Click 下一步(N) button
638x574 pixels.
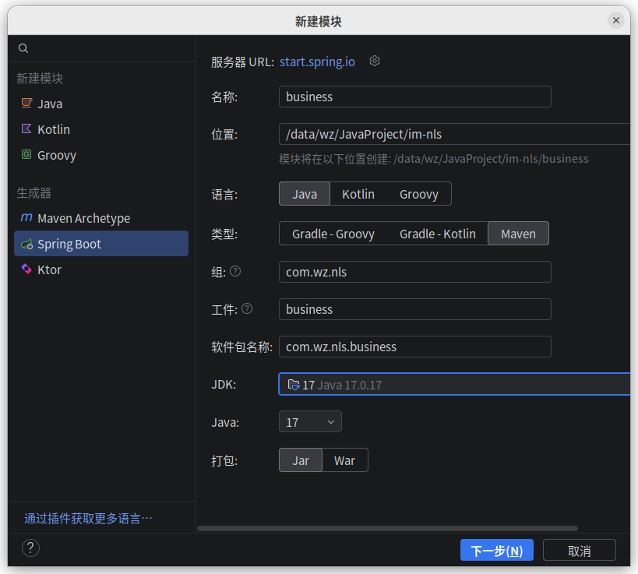(x=496, y=551)
